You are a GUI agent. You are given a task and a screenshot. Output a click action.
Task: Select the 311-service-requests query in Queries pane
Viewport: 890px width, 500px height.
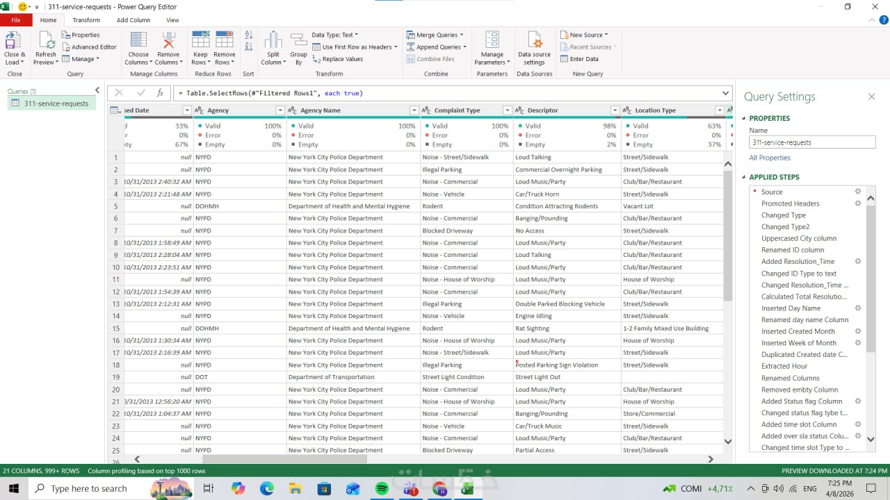point(51,103)
